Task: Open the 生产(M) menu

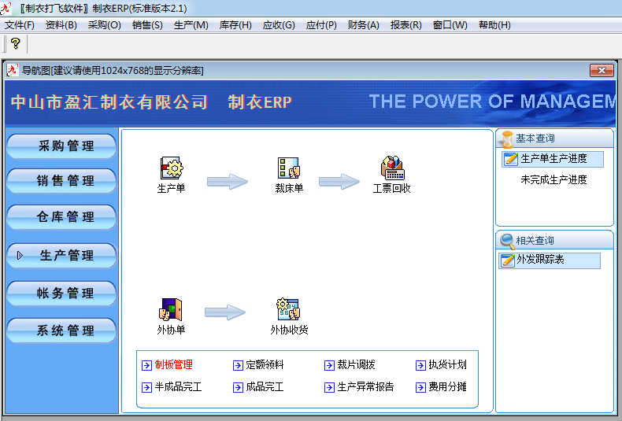Action: click(x=191, y=25)
